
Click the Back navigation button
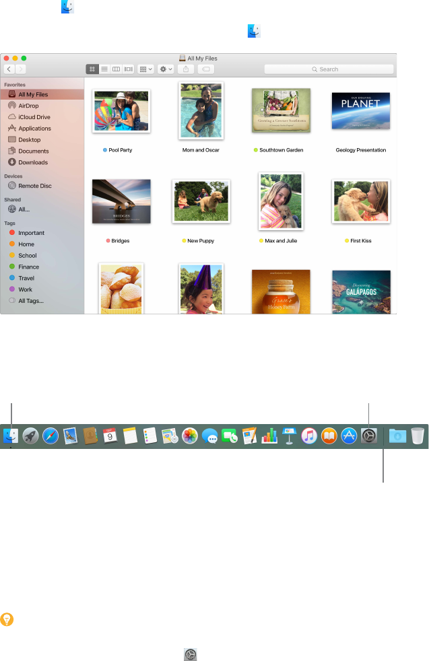click(x=9, y=69)
